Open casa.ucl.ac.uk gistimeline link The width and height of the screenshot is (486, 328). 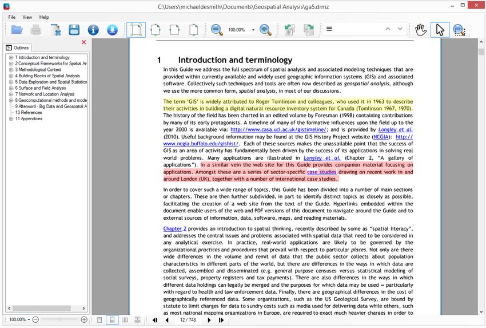(x=278, y=129)
